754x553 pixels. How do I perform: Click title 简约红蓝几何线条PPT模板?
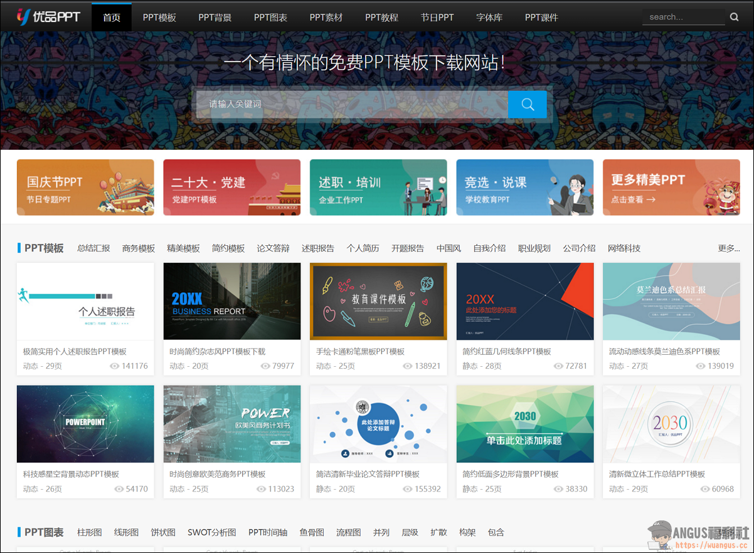pyautogui.click(x=507, y=352)
